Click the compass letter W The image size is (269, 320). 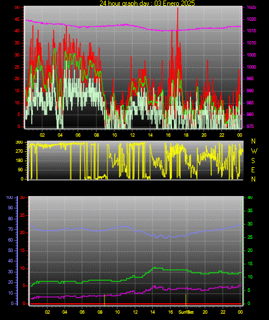(254, 151)
